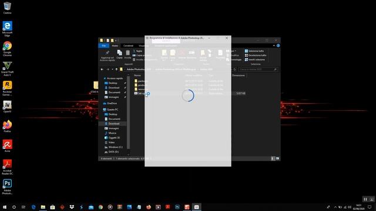Screen dimensions: 376x211
Task: Select Oggetti 3D in navigation pane
Action: pos(114,138)
